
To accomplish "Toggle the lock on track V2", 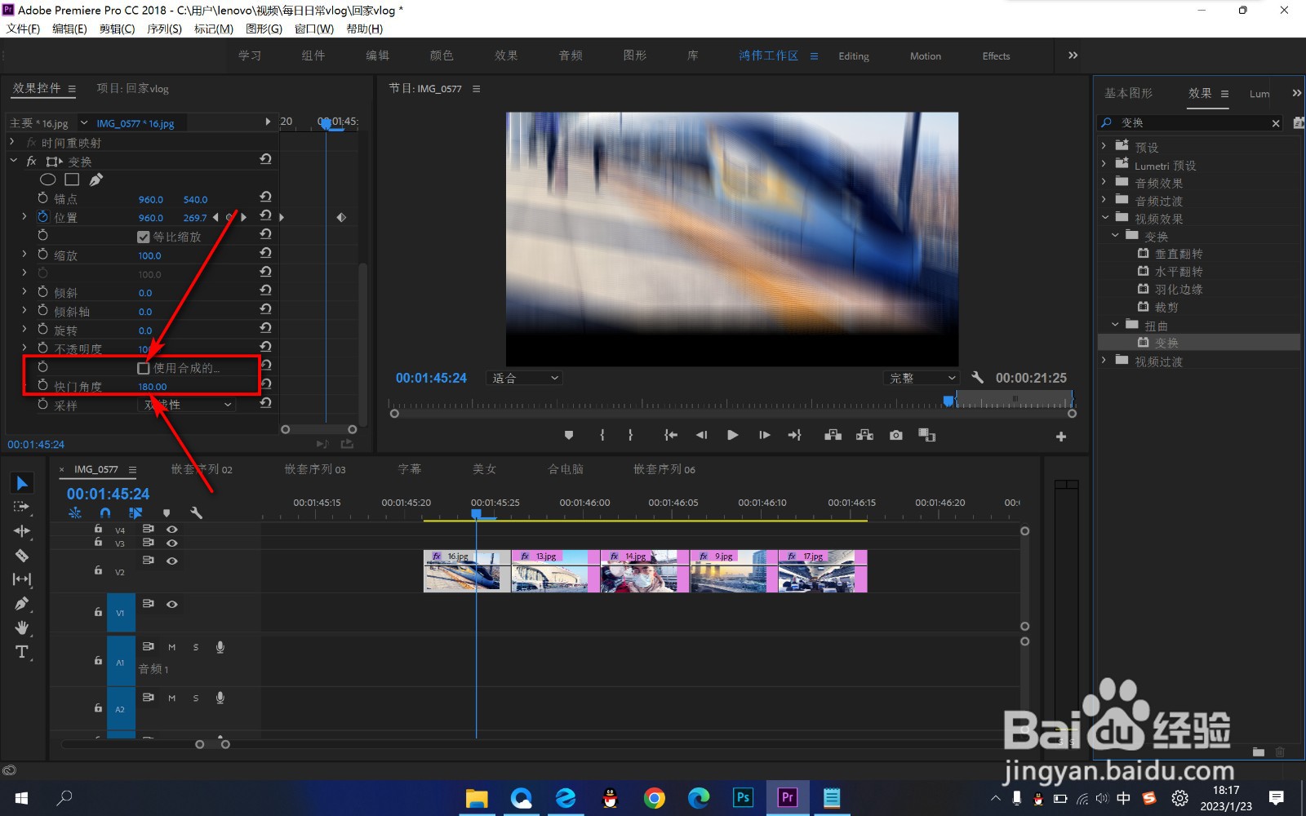I will coord(98,570).
